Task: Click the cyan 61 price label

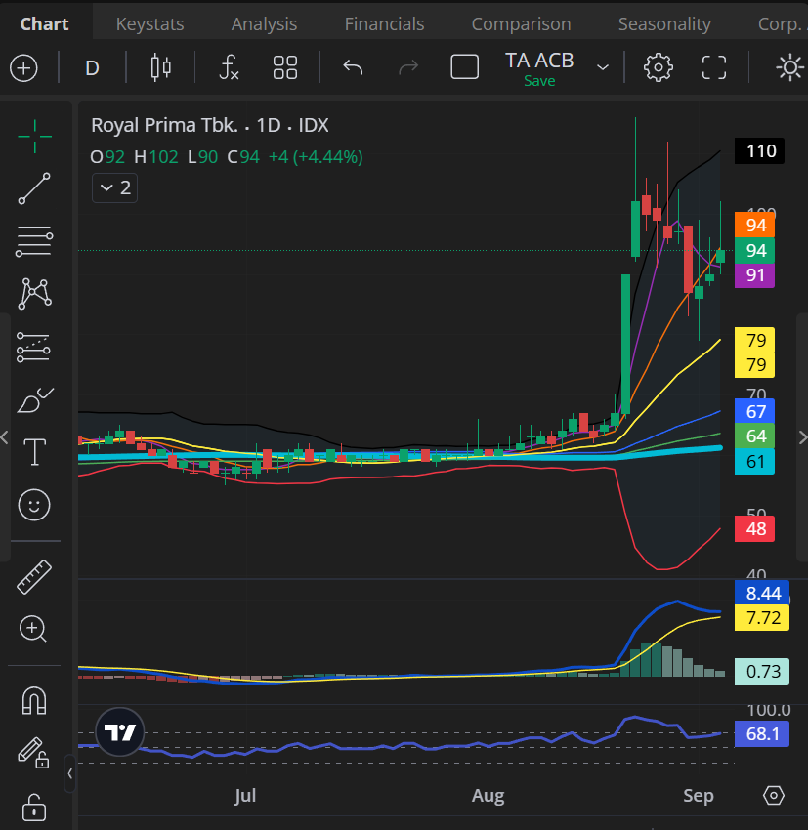Action: point(754,462)
